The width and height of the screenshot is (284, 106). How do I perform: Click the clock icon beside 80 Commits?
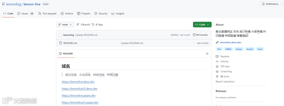pyautogui.click(x=194, y=35)
